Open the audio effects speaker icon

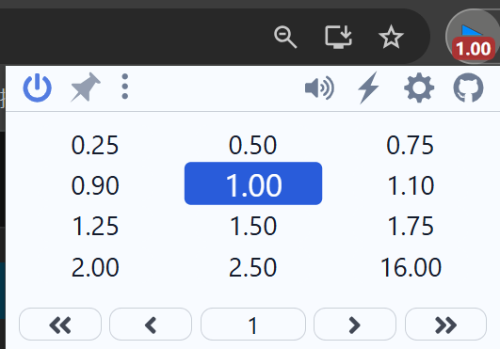point(319,87)
